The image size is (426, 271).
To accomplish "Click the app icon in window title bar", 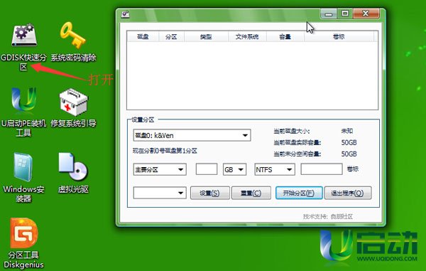I will point(125,14).
